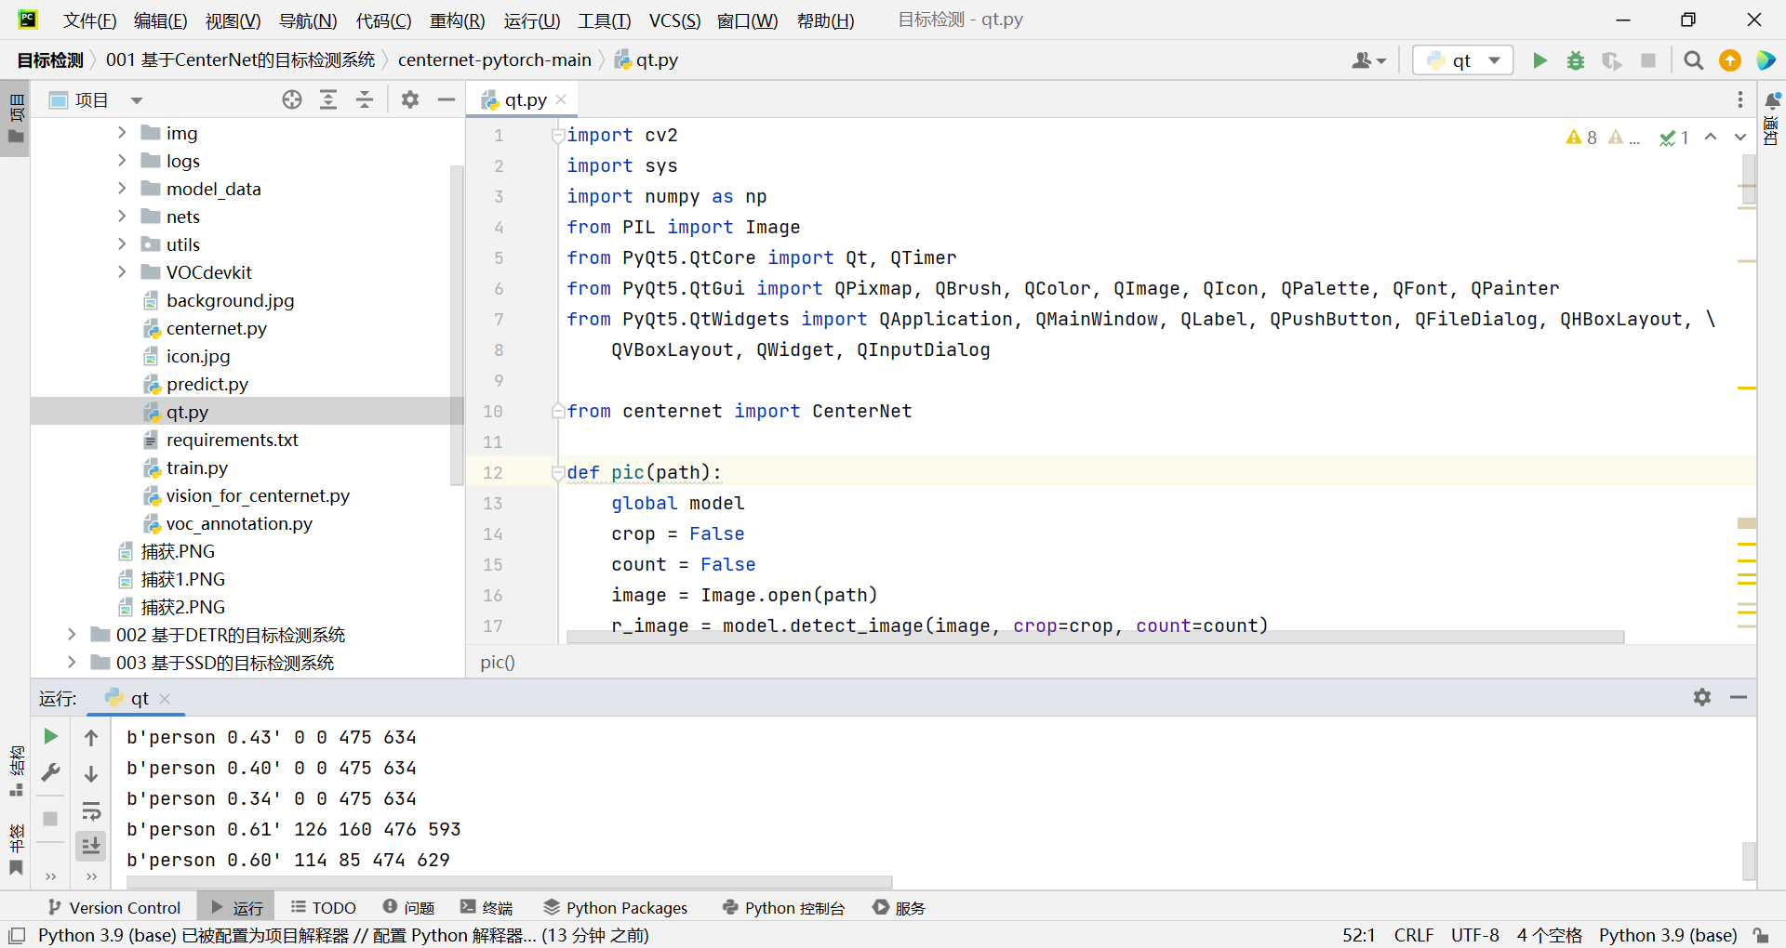
Task: Toggle soft-wrap in the run console
Action: tap(91, 810)
